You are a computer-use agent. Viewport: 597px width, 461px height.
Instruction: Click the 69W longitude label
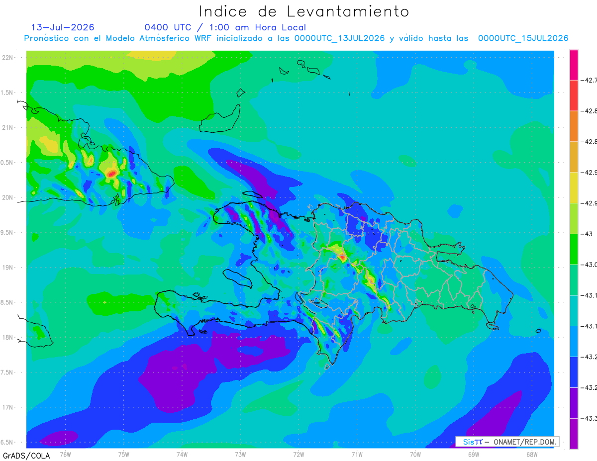click(x=474, y=454)
